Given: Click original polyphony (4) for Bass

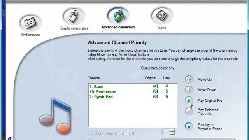Looking at the screenshot, I should [156, 86].
